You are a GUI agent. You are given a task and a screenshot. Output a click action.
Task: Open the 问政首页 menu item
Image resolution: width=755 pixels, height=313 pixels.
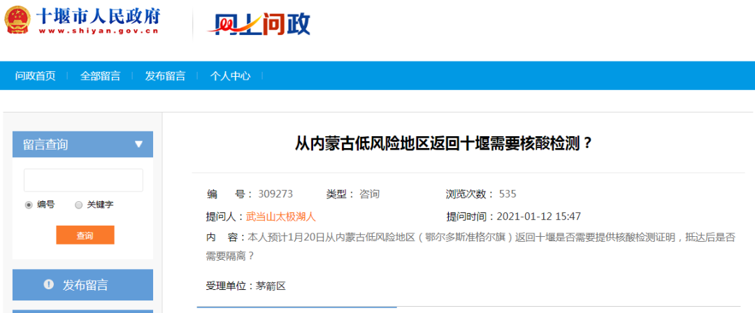36,76
